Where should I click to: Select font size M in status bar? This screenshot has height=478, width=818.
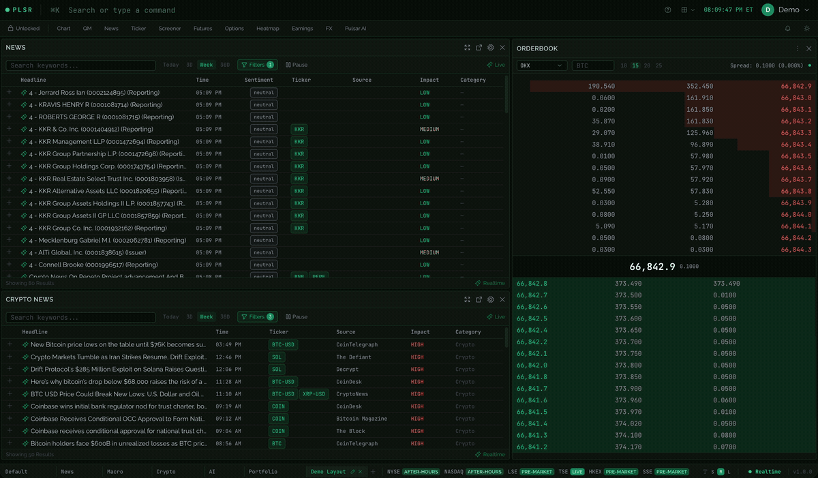[x=721, y=471]
